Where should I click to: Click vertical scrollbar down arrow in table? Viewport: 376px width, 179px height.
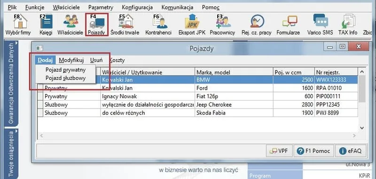(362, 128)
